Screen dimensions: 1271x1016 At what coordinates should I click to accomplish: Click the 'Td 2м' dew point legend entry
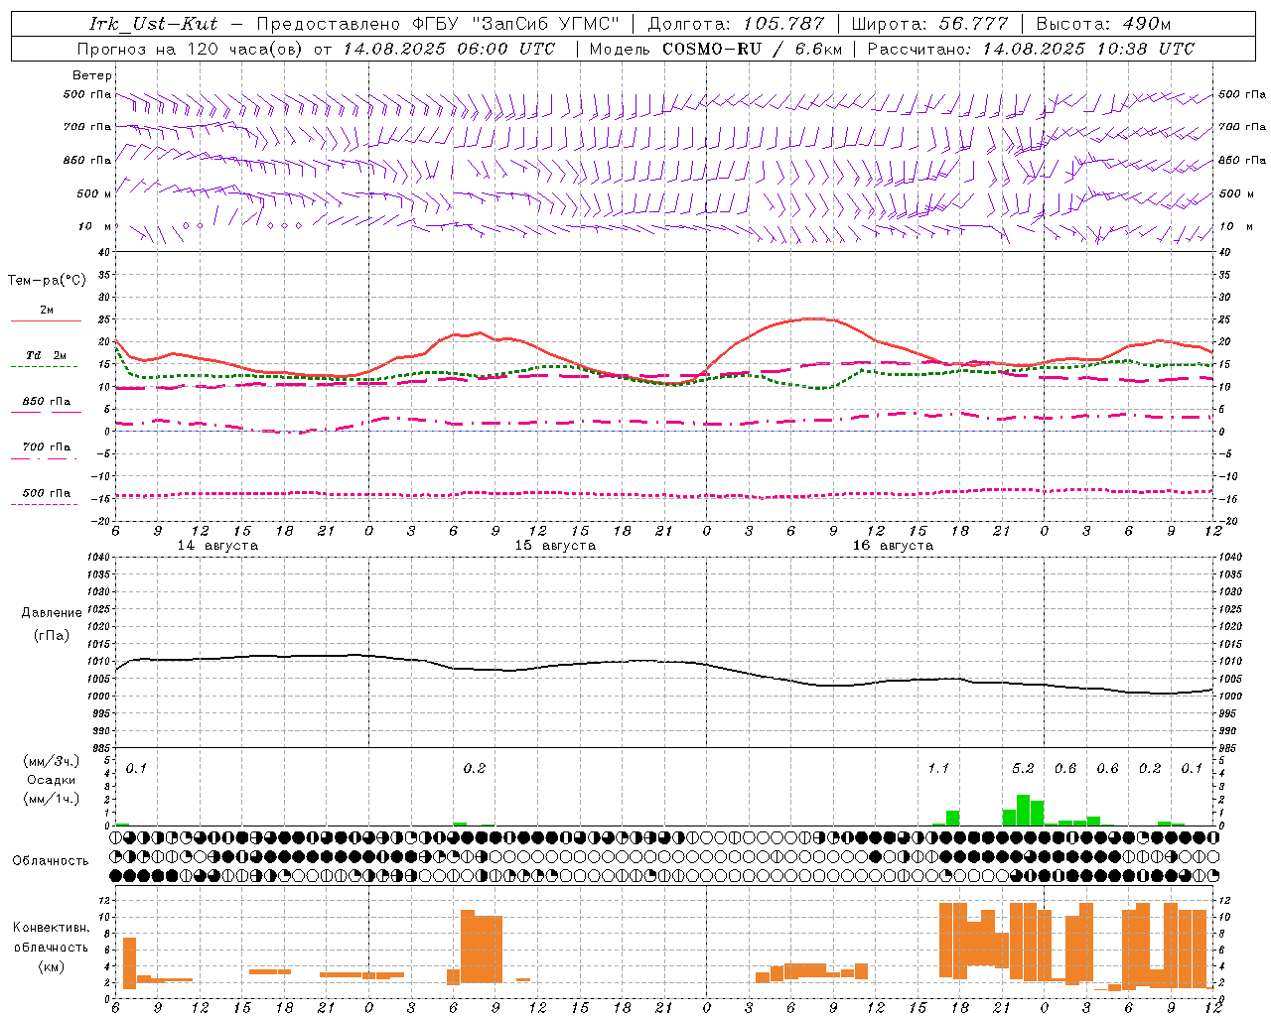click(x=46, y=355)
